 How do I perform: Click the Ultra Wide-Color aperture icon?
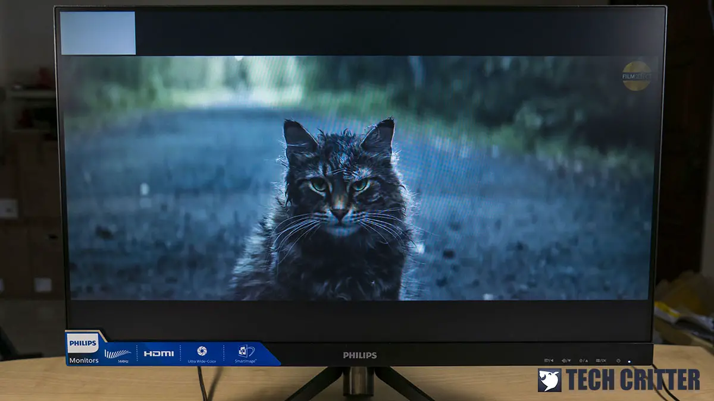202,351
